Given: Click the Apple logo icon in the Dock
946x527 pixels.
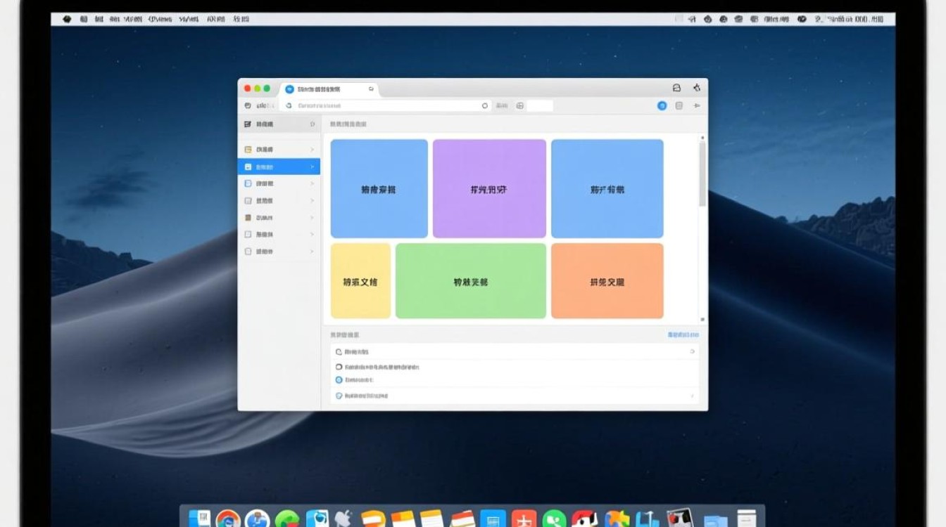Looking at the screenshot, I should coord(343,519).
